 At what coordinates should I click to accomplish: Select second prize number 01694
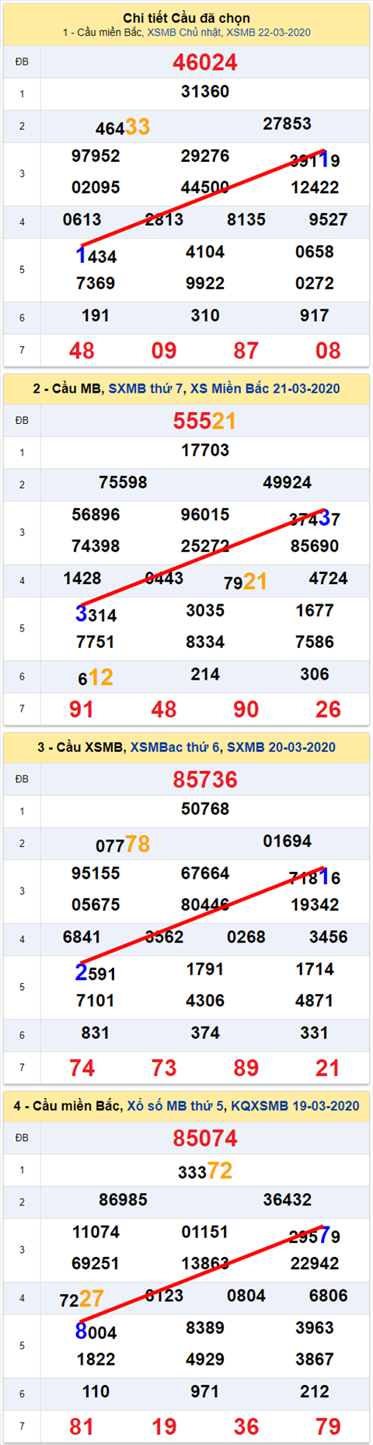tap(288, 841)
